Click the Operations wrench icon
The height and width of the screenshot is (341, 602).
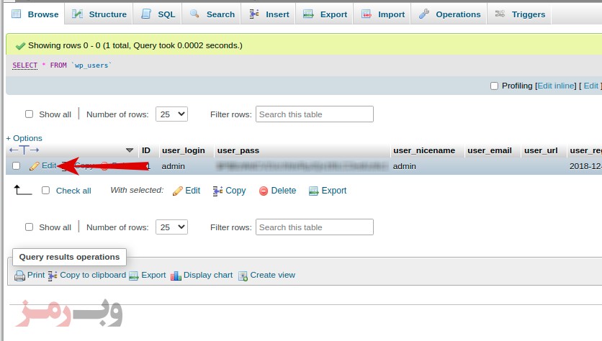424,14
